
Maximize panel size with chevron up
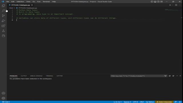[177, 76]
